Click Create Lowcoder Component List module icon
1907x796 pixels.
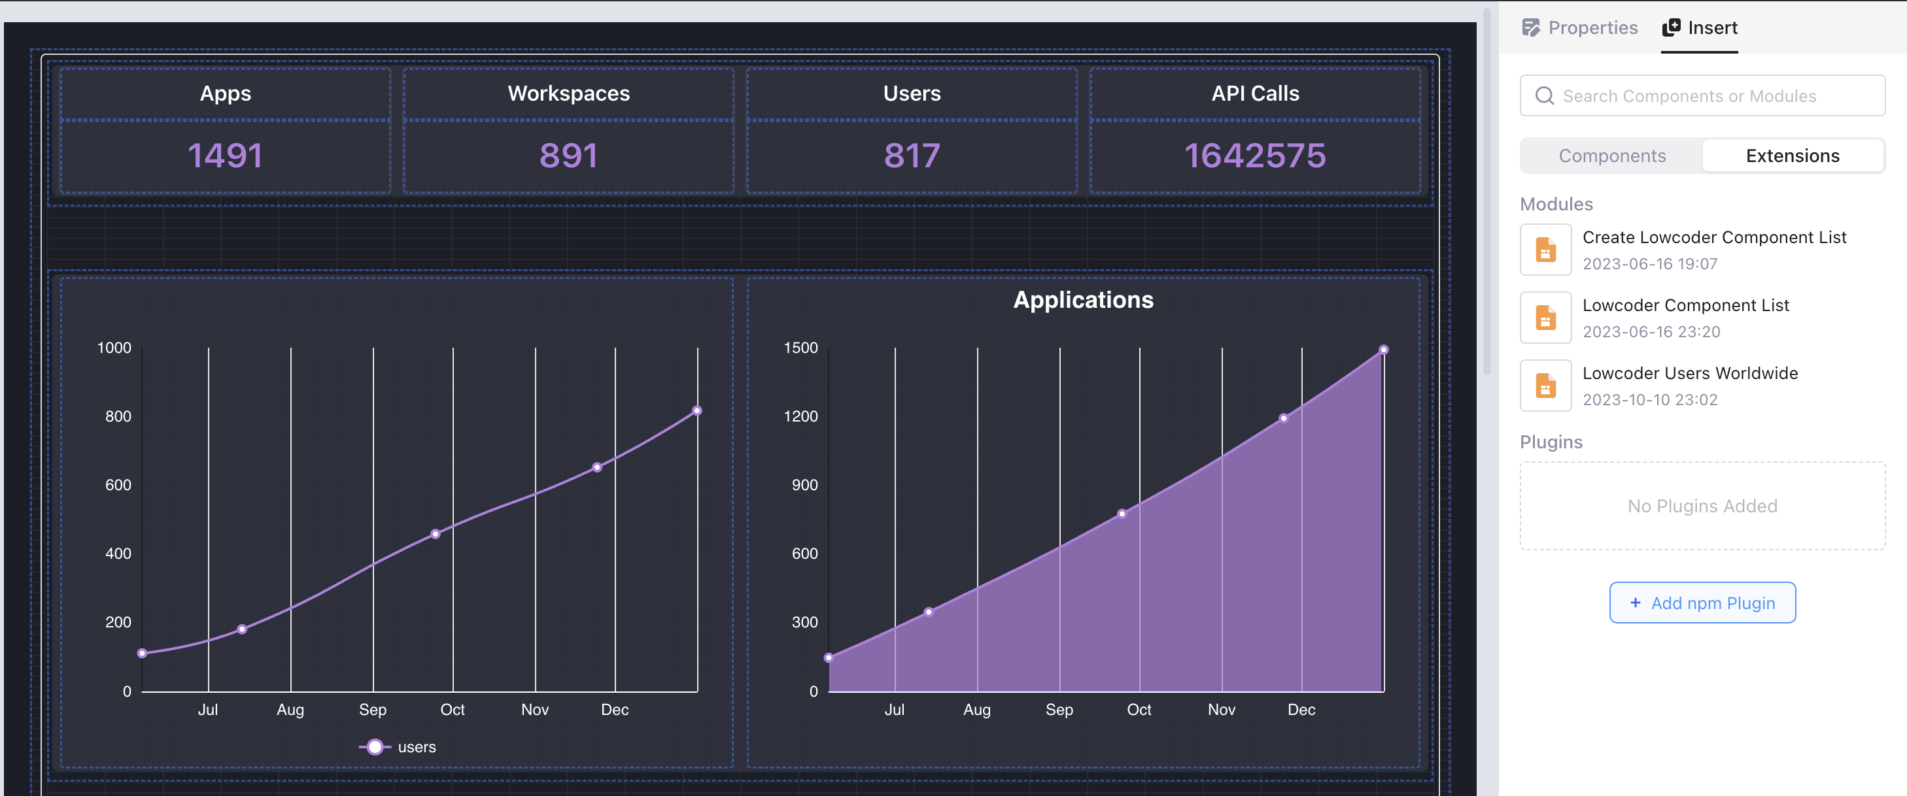click(1545, 250)
